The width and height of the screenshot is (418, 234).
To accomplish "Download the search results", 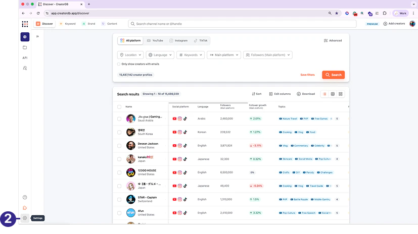I will 306,94.
